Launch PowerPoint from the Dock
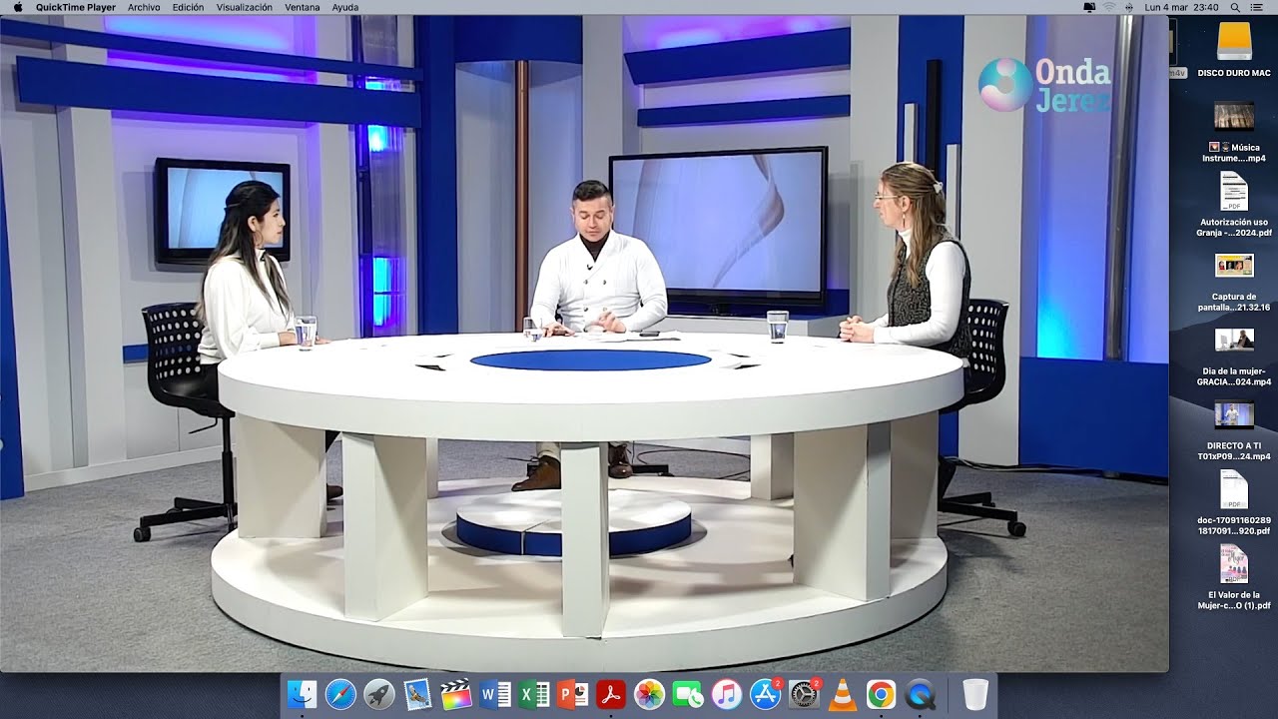The width and height of the screenshot is (1278, 719). pyautogui.click(x=572, y=694)
